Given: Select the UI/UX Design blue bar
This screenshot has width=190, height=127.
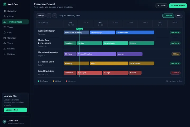Looking at the screenshot, I should pos(102,33).
